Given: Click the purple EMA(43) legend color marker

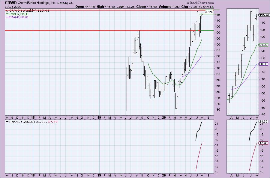Looking at the screenshot, I should pyautogui.click(x=7, y=17).
